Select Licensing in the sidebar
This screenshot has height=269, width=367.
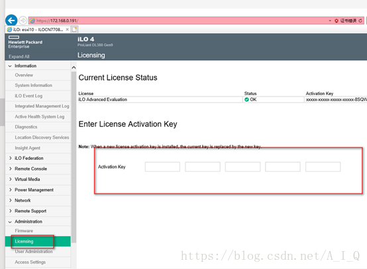tap(38, 241)
